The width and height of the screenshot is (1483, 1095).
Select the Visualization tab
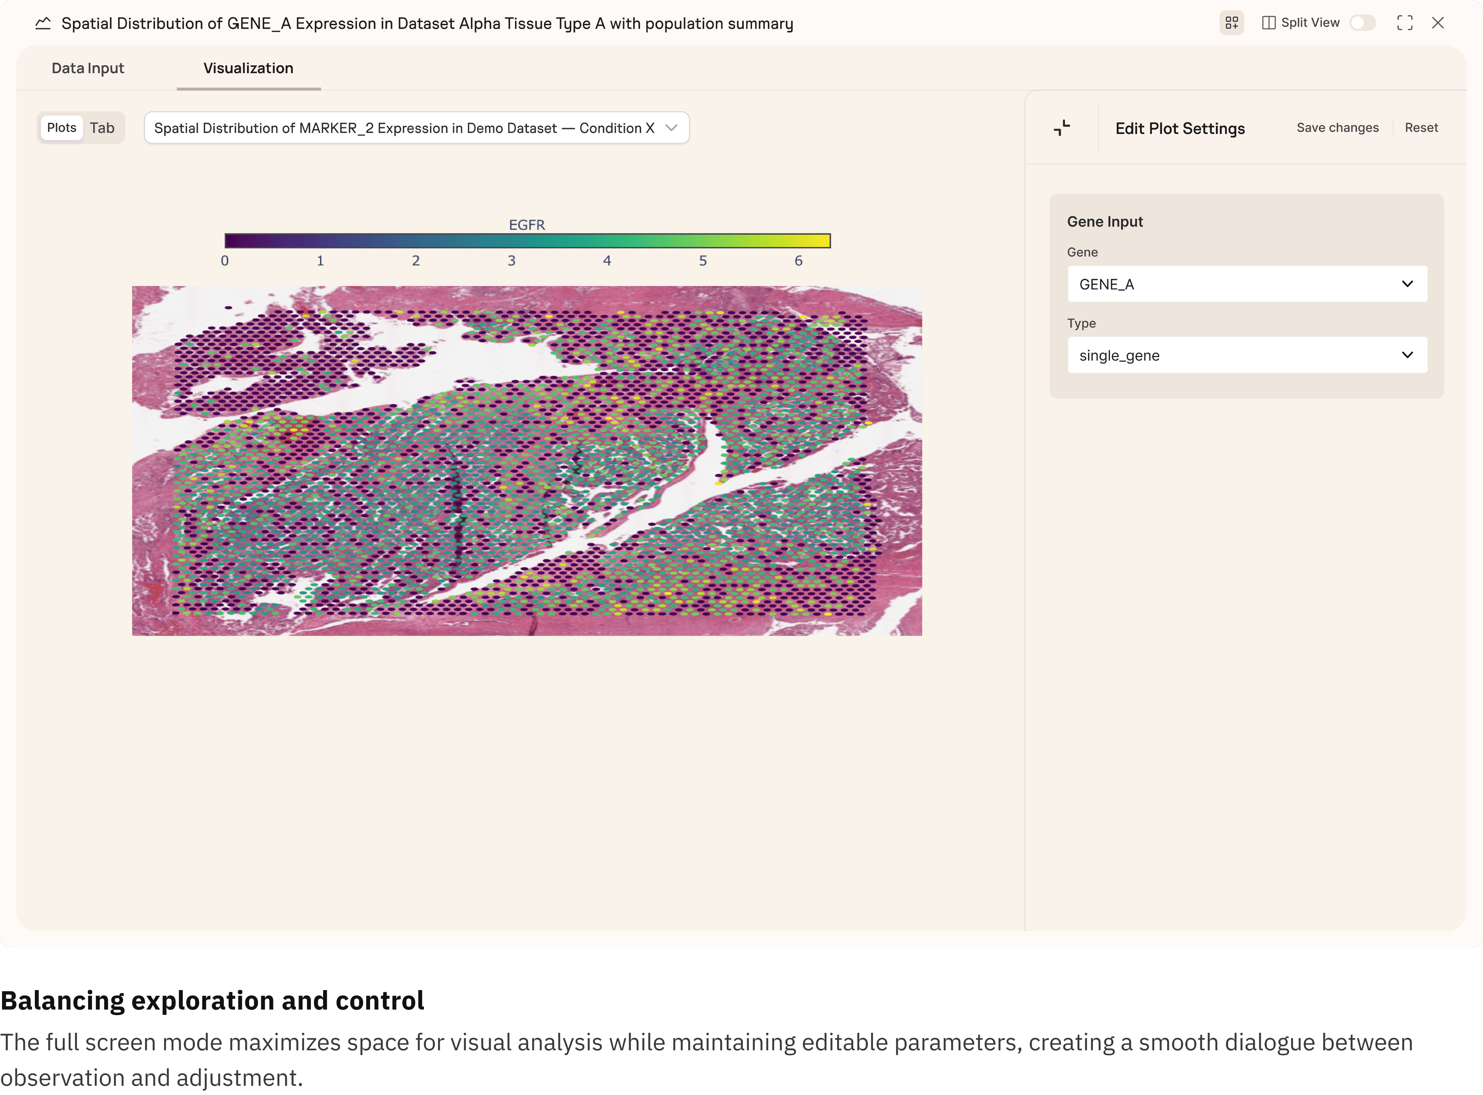(x=248, y=68)
